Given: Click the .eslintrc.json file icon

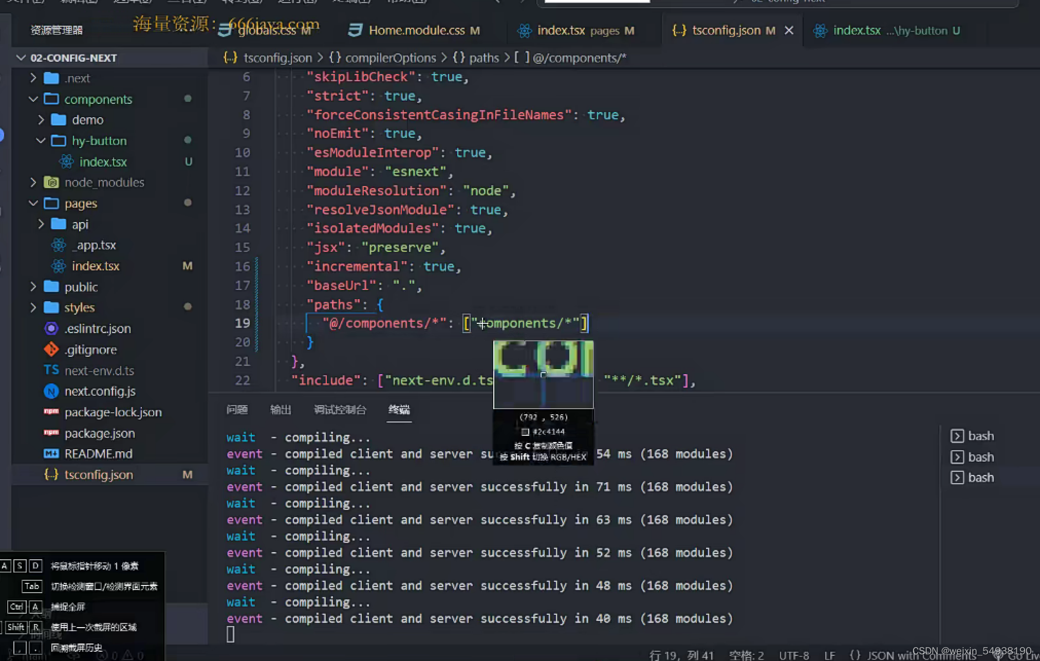Looking at the screenshot, I should tap(51, 328).
